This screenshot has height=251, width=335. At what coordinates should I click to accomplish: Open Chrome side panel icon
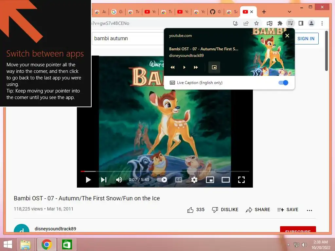coord(301,23)
